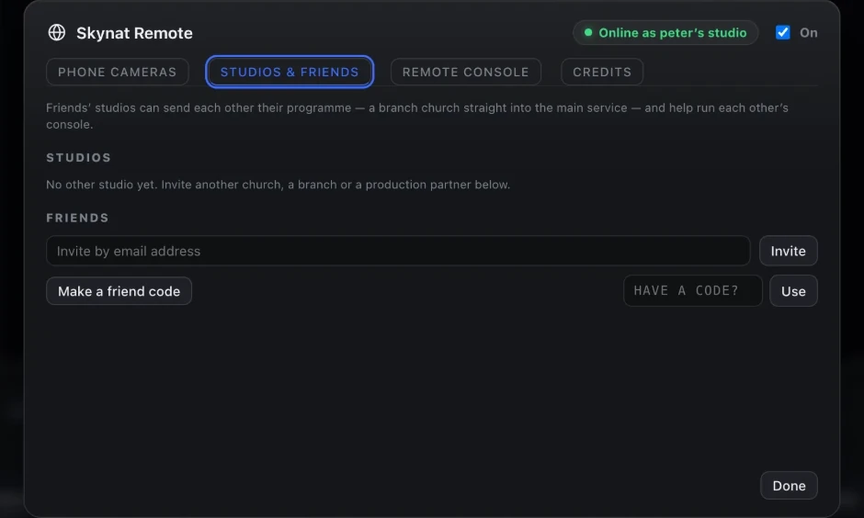Switch to the Remote Console tab

coord(466,72)
